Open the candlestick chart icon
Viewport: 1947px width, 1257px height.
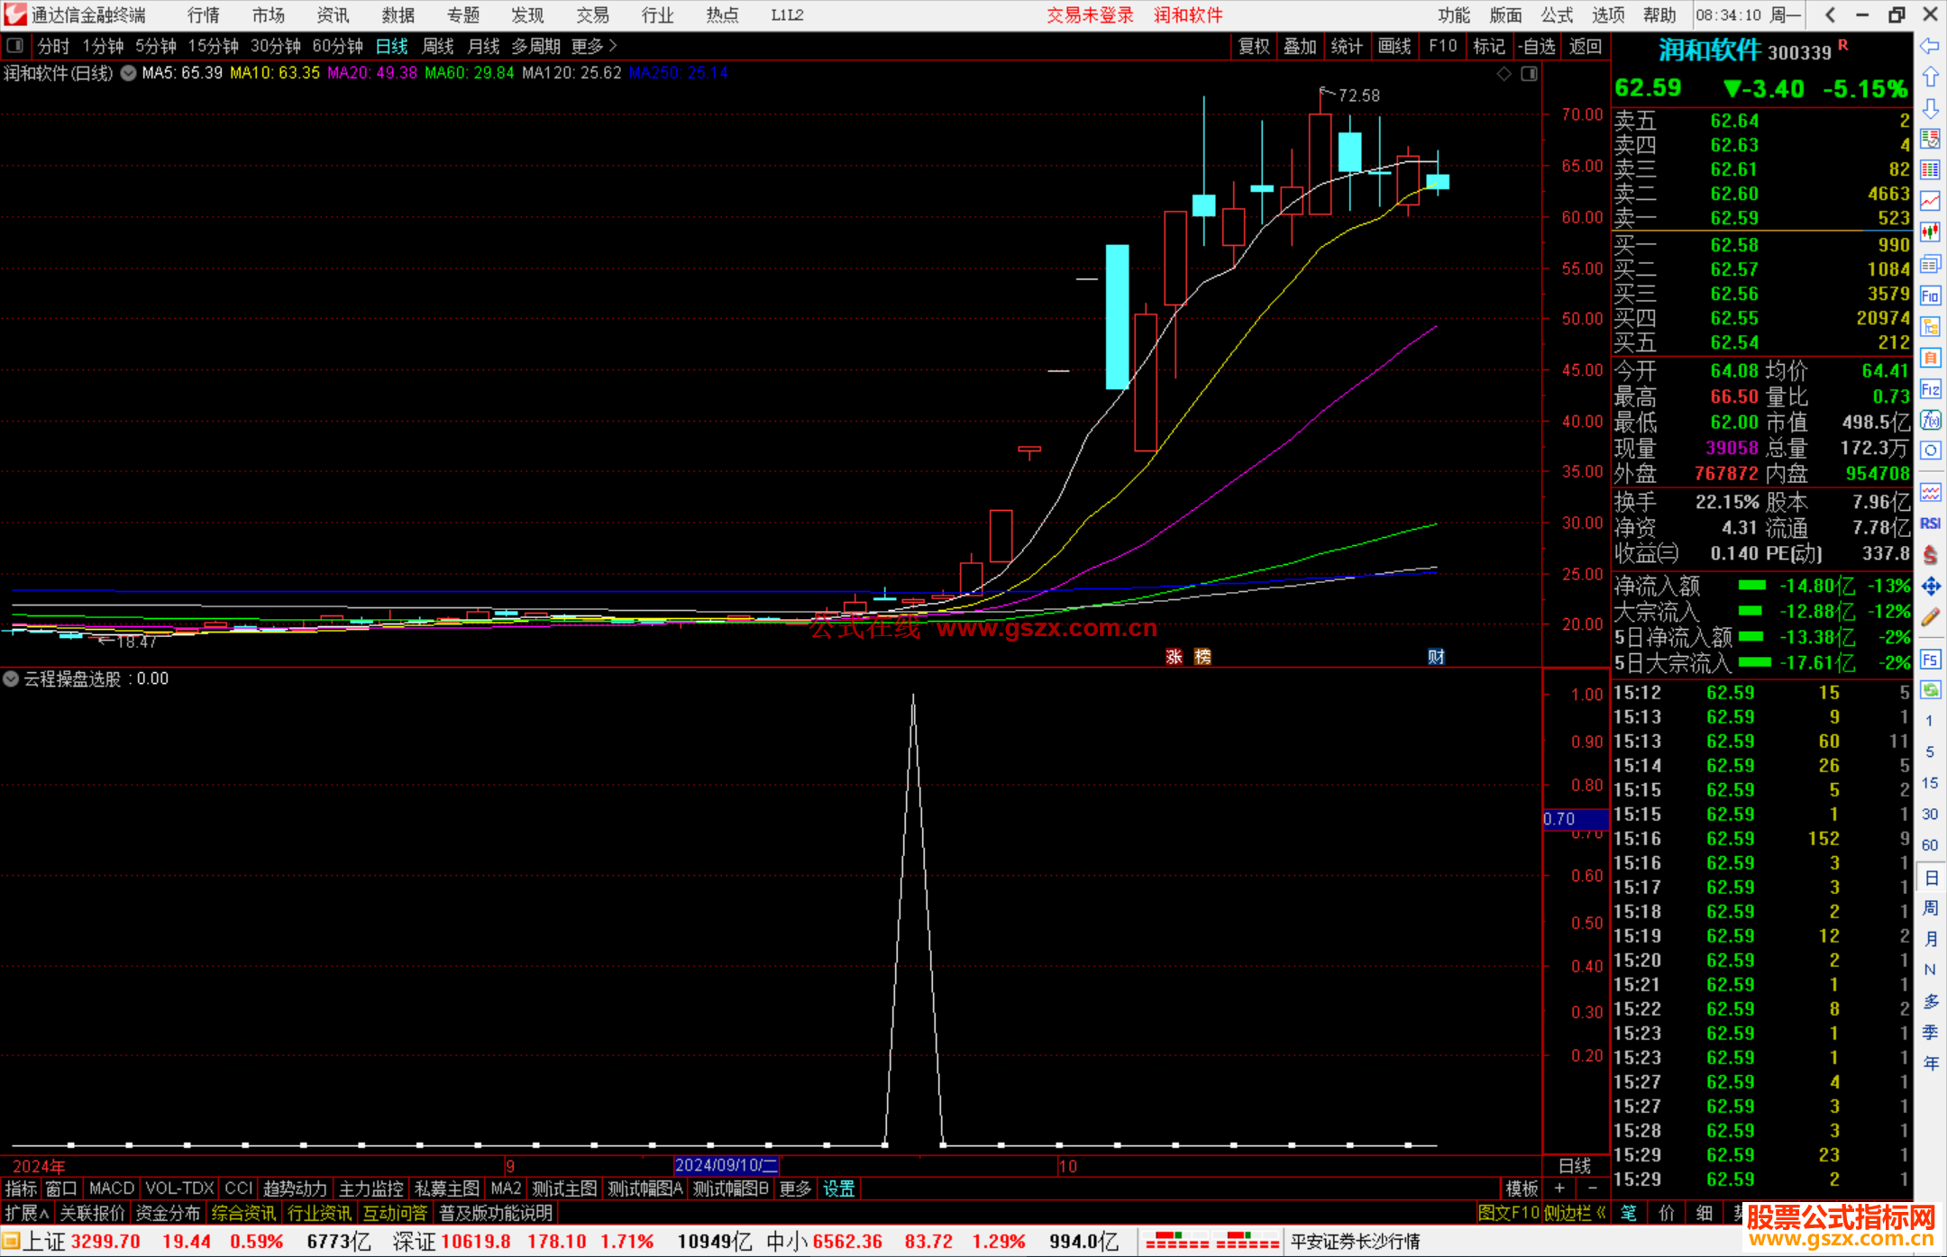(1930, 232)
